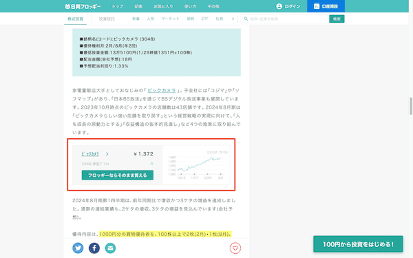Click the magnifier icon in search box
Viewport: 413px width, 258px height.
246,19
